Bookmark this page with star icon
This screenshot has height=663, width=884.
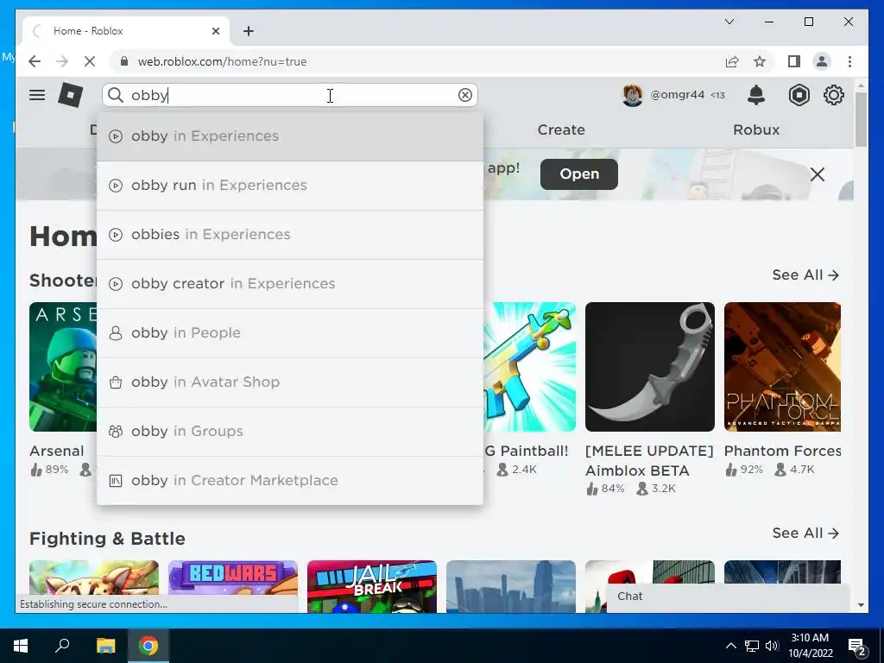tap(760, 61)
